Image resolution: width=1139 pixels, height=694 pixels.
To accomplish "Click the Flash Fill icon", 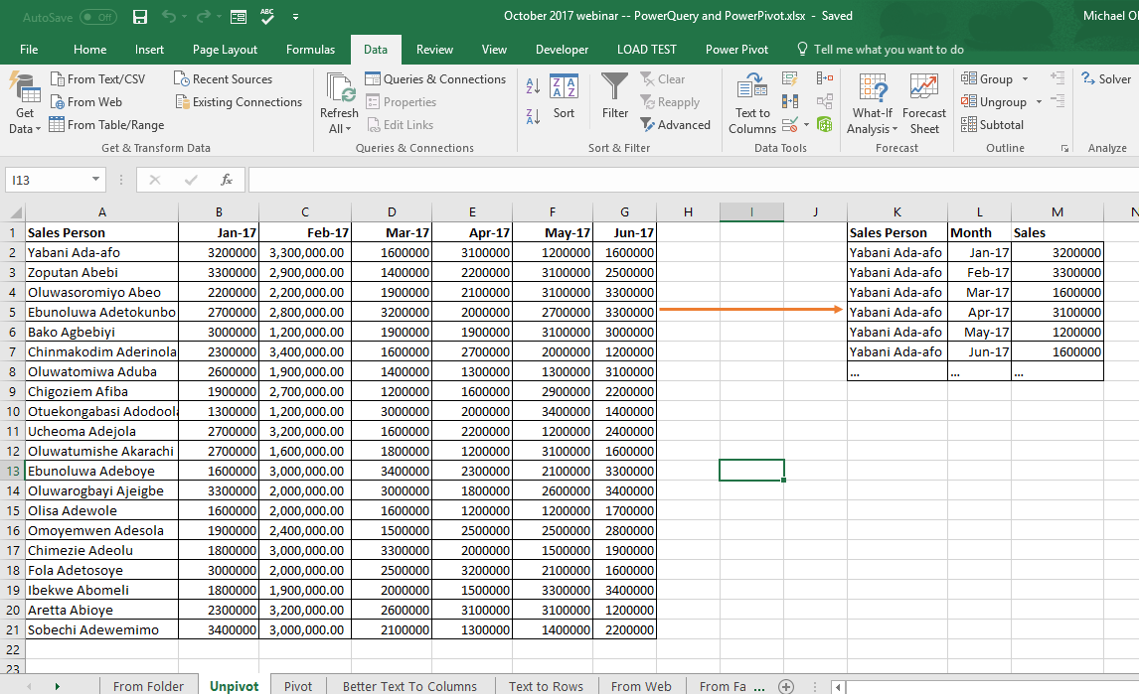I will point(789,78).
